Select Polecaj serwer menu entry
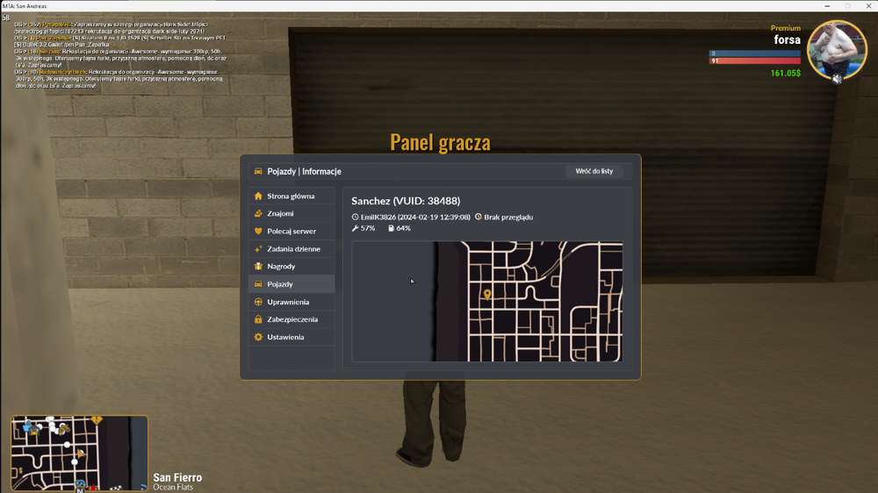The image size is (878, 493). (291, 231)
